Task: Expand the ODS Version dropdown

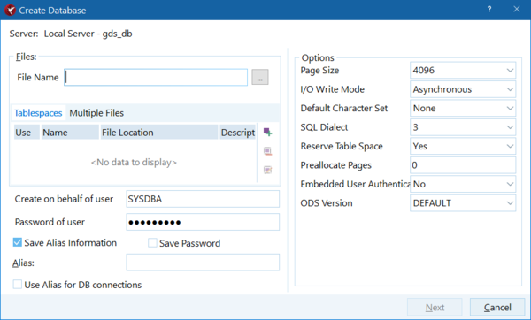Action: 510,203
